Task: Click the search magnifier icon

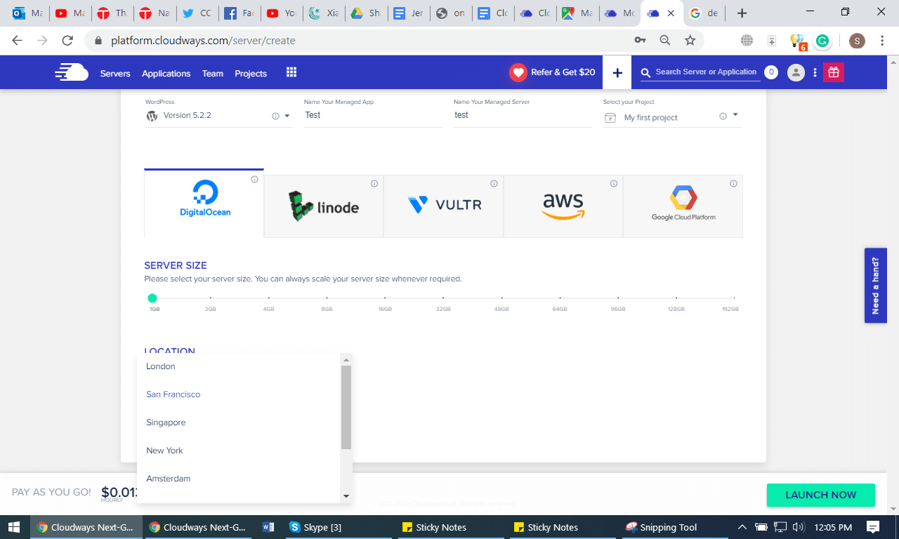Action: point(645,72)
